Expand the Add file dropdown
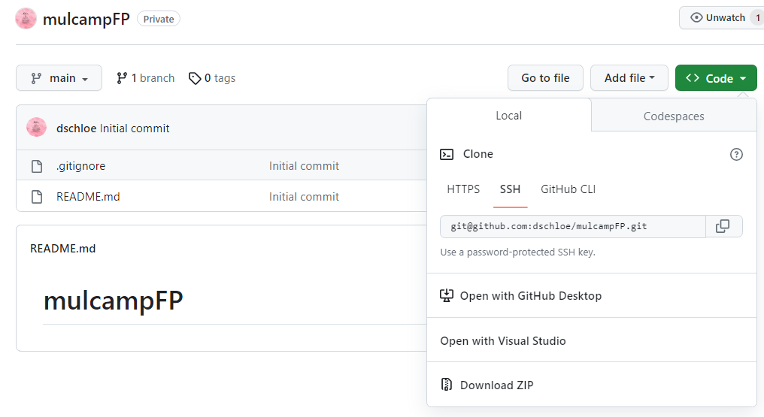Image resolution: width=764 pixels, height=417 pixels. point(629,78)
